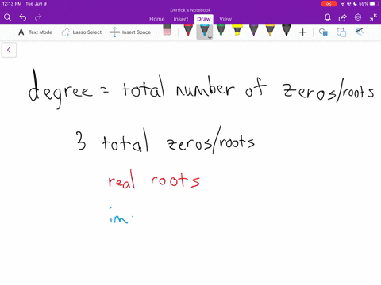
Task: Share the notebook page
Action: coord(343,17)
